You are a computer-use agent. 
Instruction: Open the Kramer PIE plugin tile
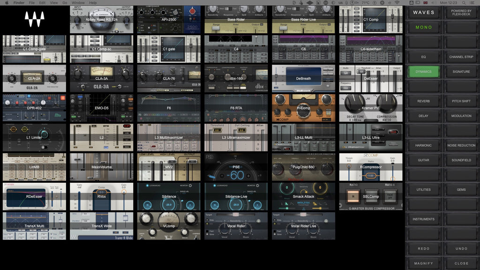tap(371, 108)
